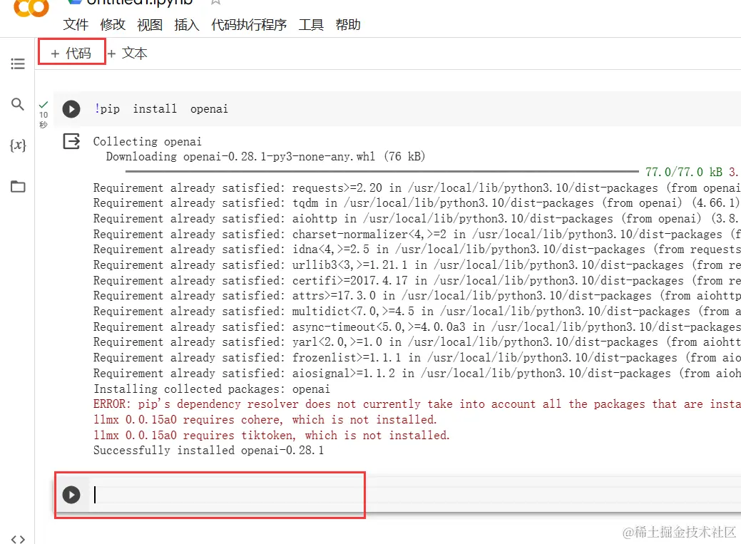741x544 pixels.
Task: Expand the 工具 menu
Action: click(x=311, y=25)
